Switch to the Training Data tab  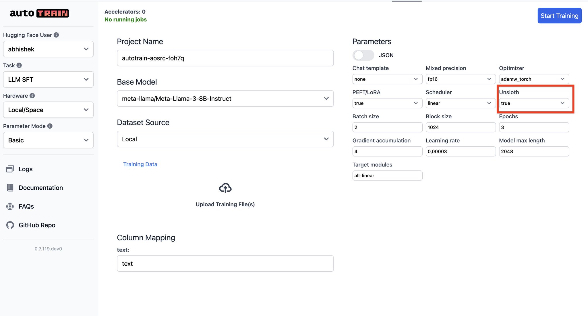[x=140, y=164]
